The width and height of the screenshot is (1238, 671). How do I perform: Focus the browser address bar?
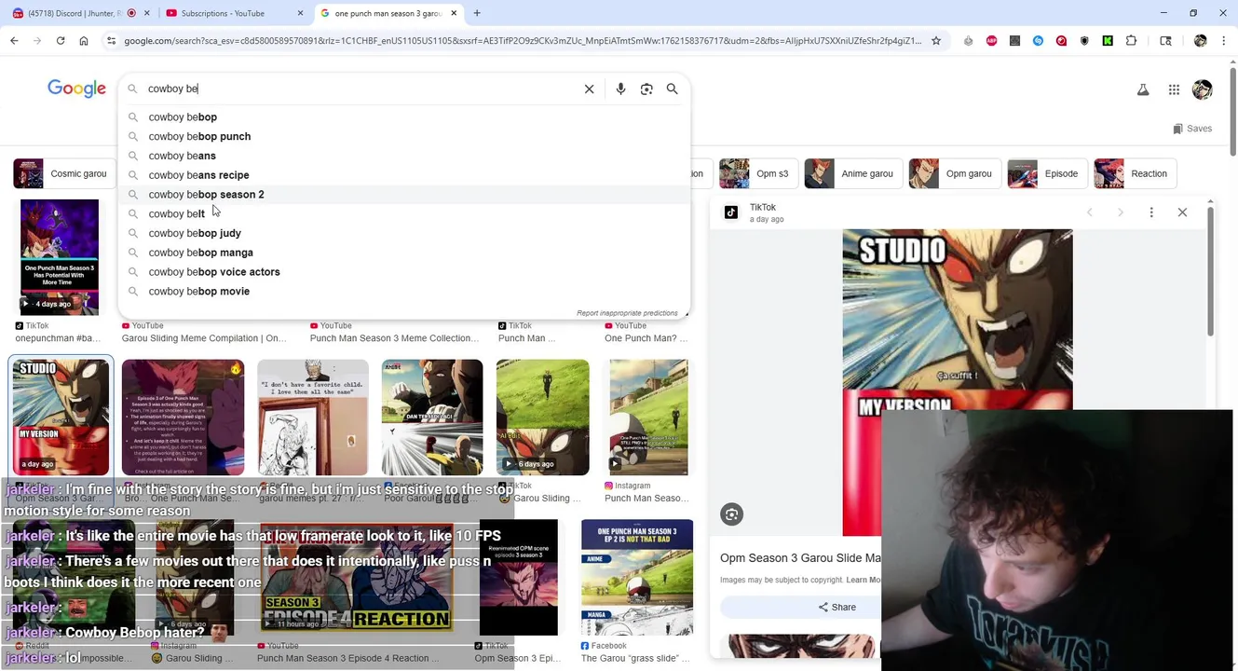[x=522, y=41]
